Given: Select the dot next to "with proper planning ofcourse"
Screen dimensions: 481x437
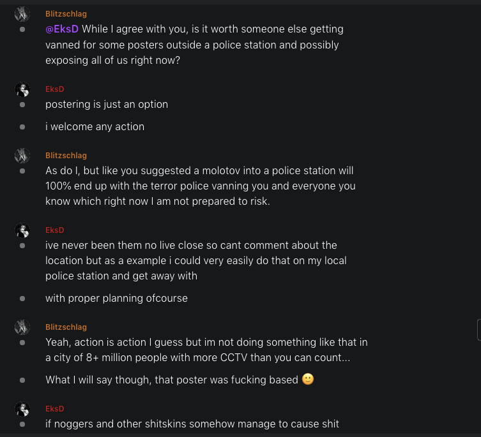Looking at the screenshot, I should pyautogui.click(x=22, y=299).
